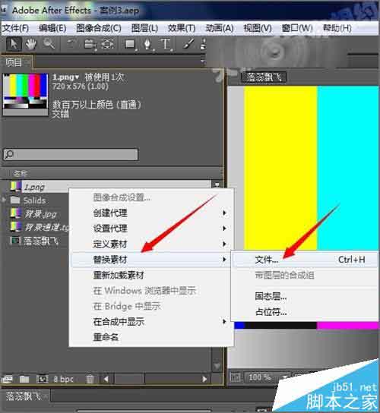Select the Pen tool

147,44
